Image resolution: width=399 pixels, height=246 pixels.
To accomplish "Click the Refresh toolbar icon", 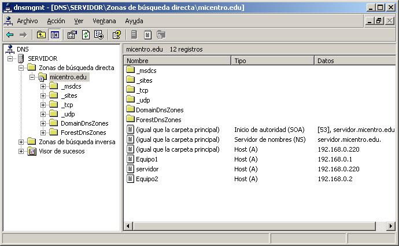I will (86, 35).
